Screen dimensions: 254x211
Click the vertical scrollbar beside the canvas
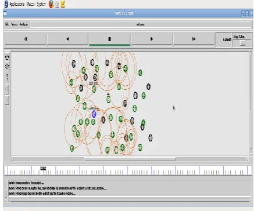pyautogui.click(x=251, y=103)
